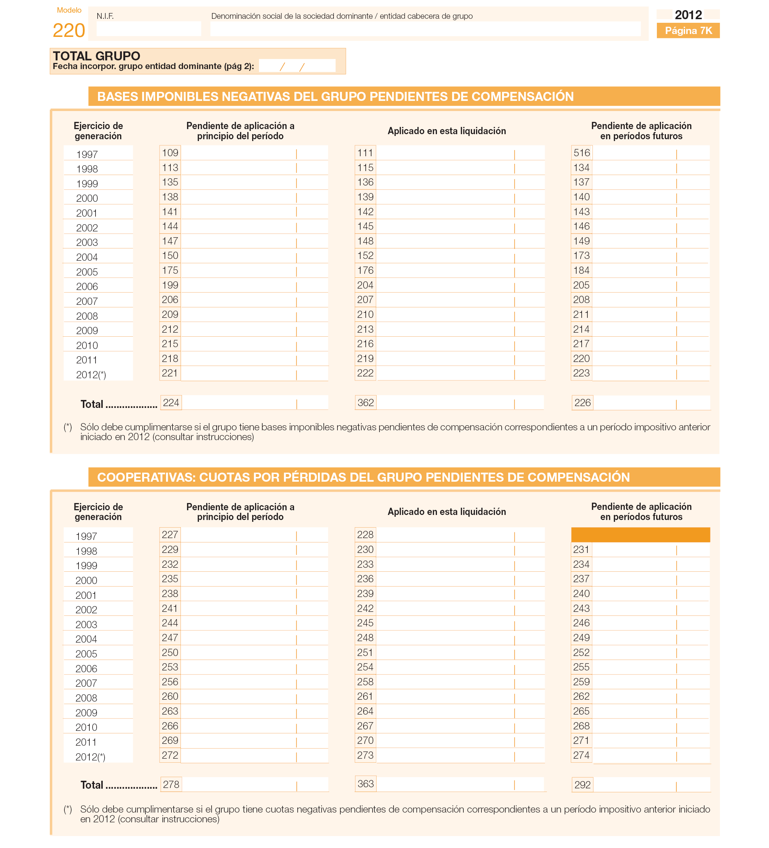Click the Cooperativas cuotas por pérdidas header

pyautogui.click(x=404, y=477)
